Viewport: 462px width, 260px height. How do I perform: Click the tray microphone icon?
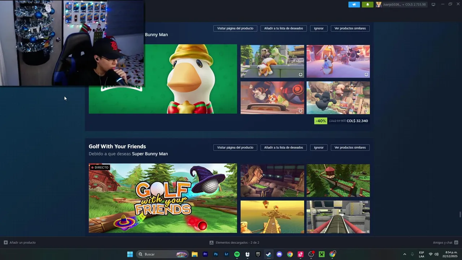pyautogui.click(x=412, y=254)
